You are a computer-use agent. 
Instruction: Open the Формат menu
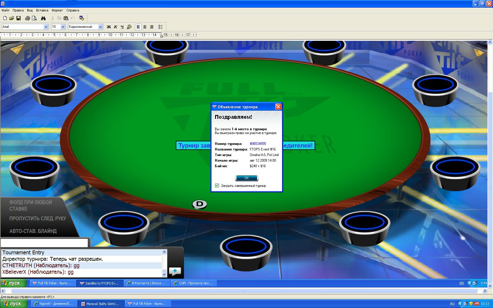(57, 10)
